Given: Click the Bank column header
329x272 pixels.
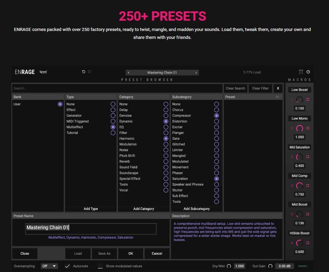Looking at the screenshot, I should (38, 97).
